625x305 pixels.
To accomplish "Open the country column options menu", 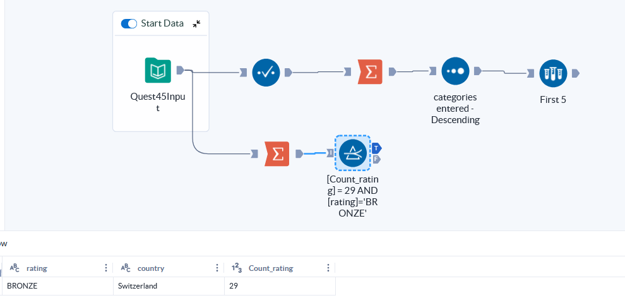I will coord(217,268).
